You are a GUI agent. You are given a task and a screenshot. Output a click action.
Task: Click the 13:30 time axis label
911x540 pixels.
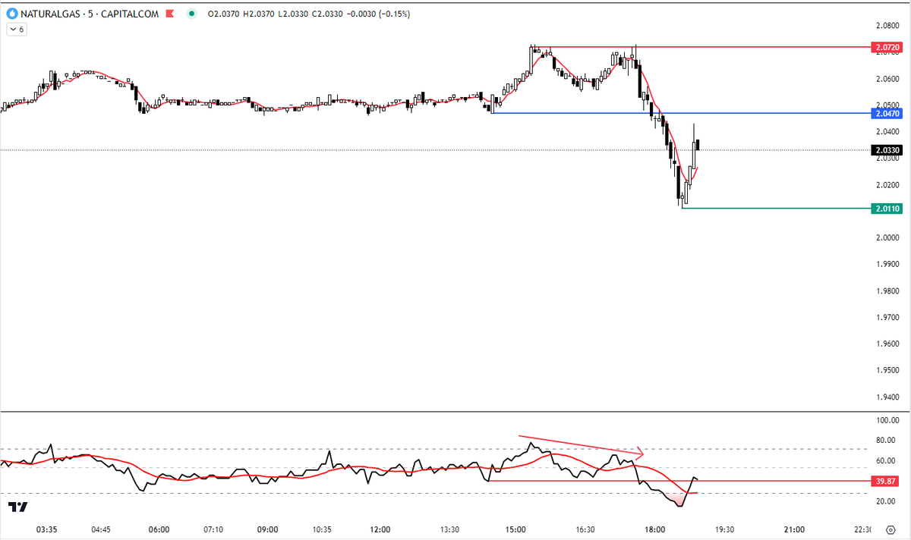(x=450, y=530)
